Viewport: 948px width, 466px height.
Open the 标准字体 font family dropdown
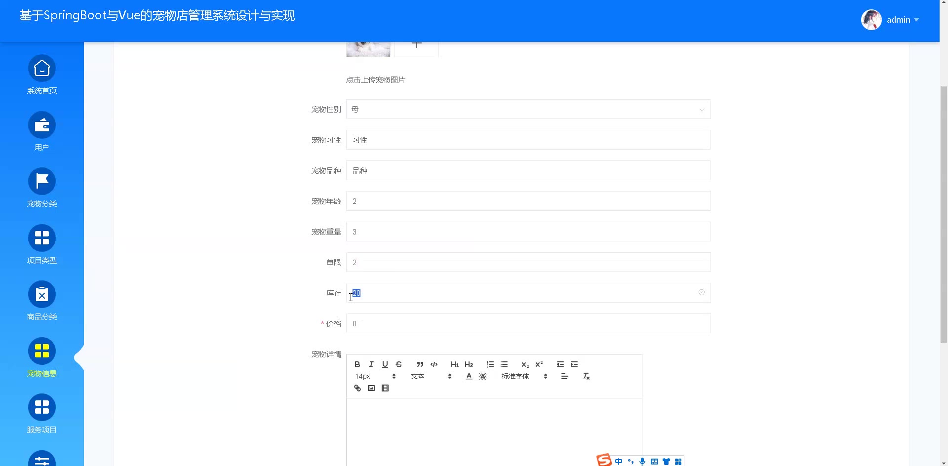pyautogui.click(x=524, y=376)
